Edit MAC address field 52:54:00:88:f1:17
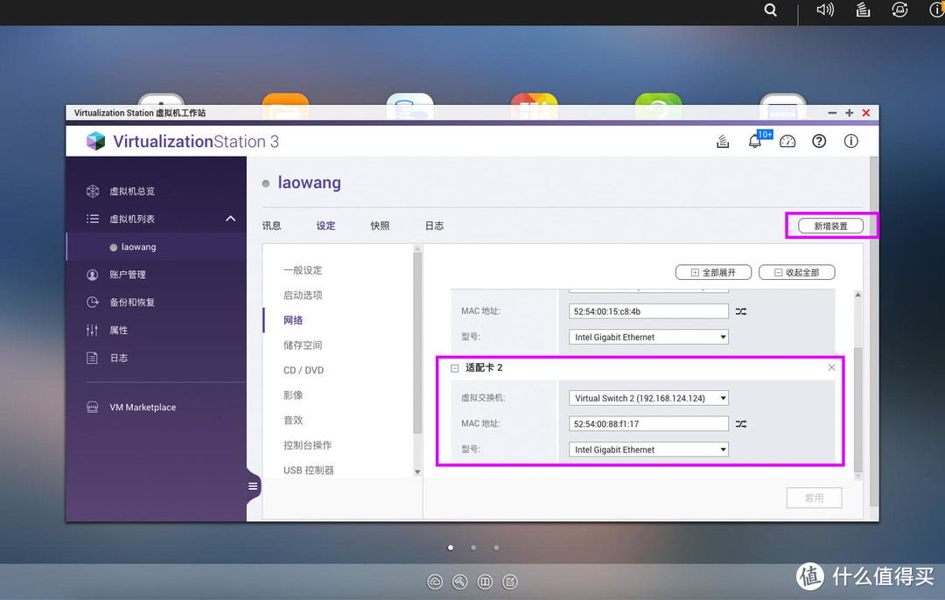This screenshot has width=945, height=600. pos(648,424)
